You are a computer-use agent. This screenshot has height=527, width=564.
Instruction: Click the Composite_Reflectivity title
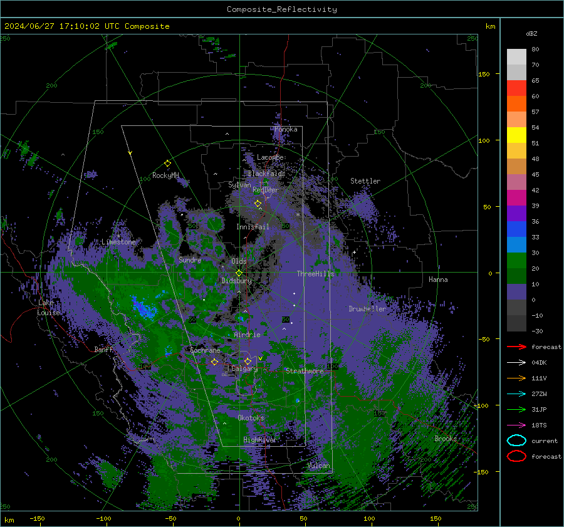[282, 9]
